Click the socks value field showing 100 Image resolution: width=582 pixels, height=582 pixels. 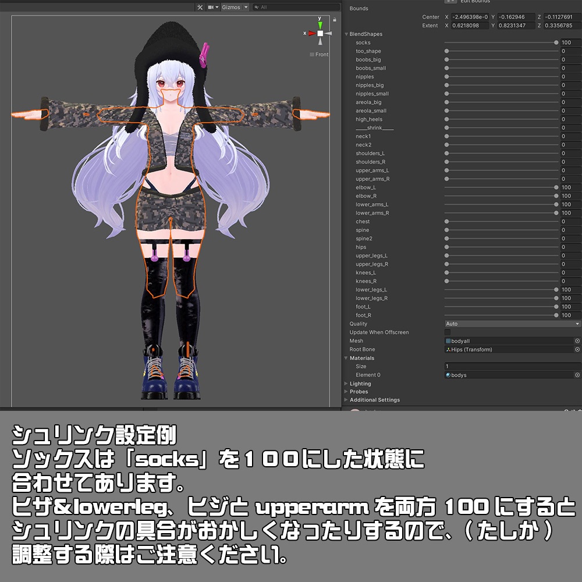[x=571, y=42]
